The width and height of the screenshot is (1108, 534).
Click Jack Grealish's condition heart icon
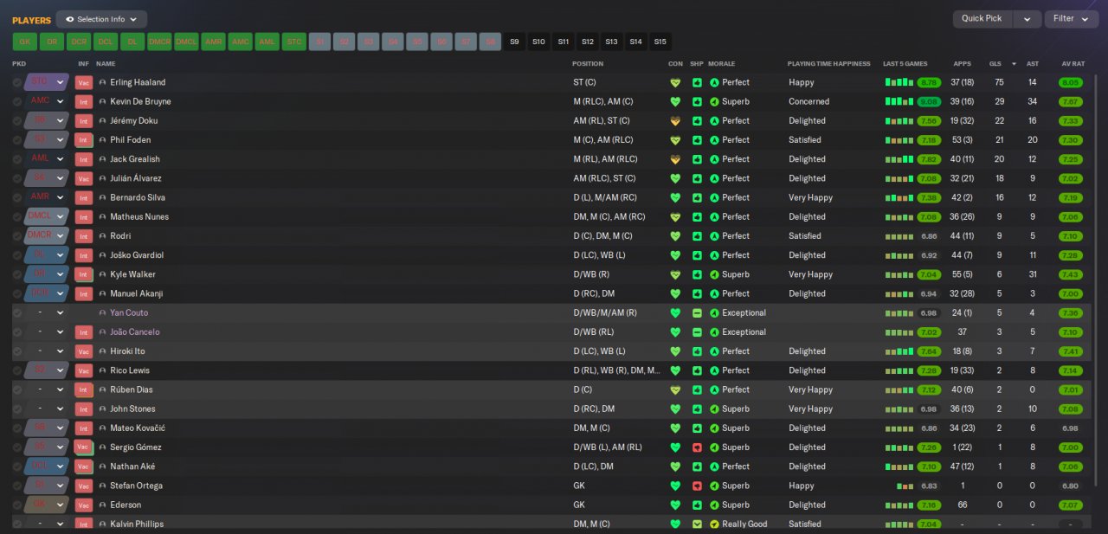pyautogui.click(x=675, y=159)
